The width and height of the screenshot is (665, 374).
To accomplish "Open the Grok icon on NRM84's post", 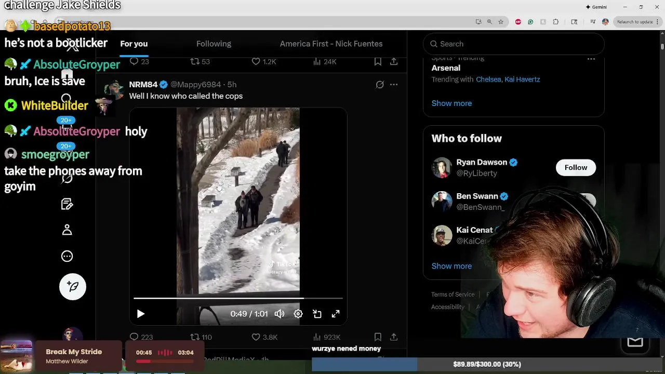I will pyautogui.click(x=380, y=84).
